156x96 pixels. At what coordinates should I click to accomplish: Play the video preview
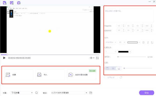(x=4, y=58)
